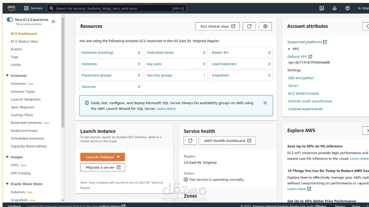This screenshot has height=207, width=369.
Task: Open Instance Types in sidebar
Action: (23, 92)
